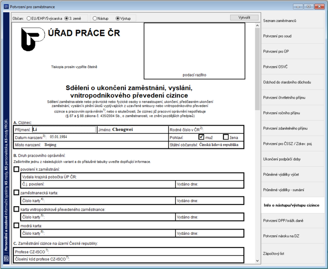This screenshot has height=269, width=328.
Task: Maximize the Potvrzení pro zaměstnance window
Action: pos(309,6)
